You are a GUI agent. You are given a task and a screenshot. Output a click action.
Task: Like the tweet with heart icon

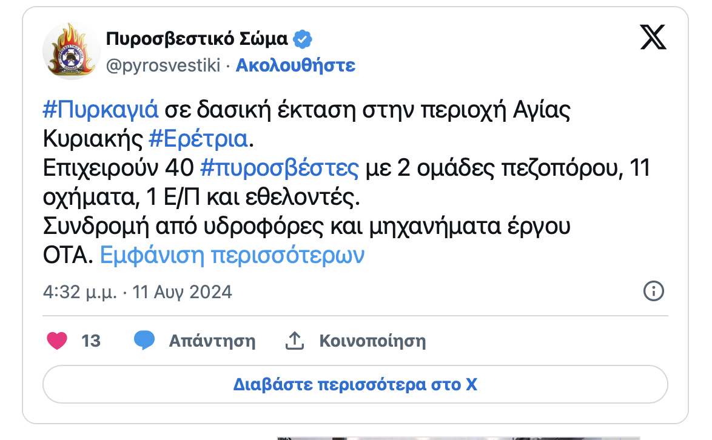57,341
